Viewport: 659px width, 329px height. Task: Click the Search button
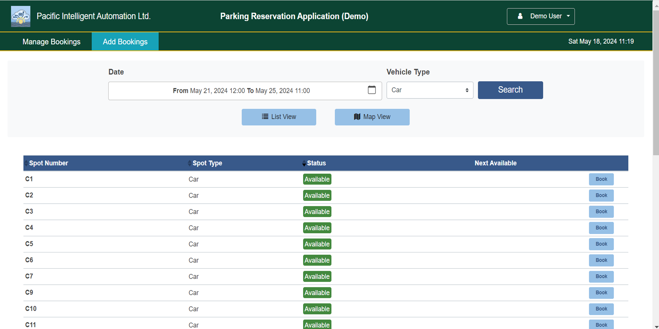(x=510, y=90)
